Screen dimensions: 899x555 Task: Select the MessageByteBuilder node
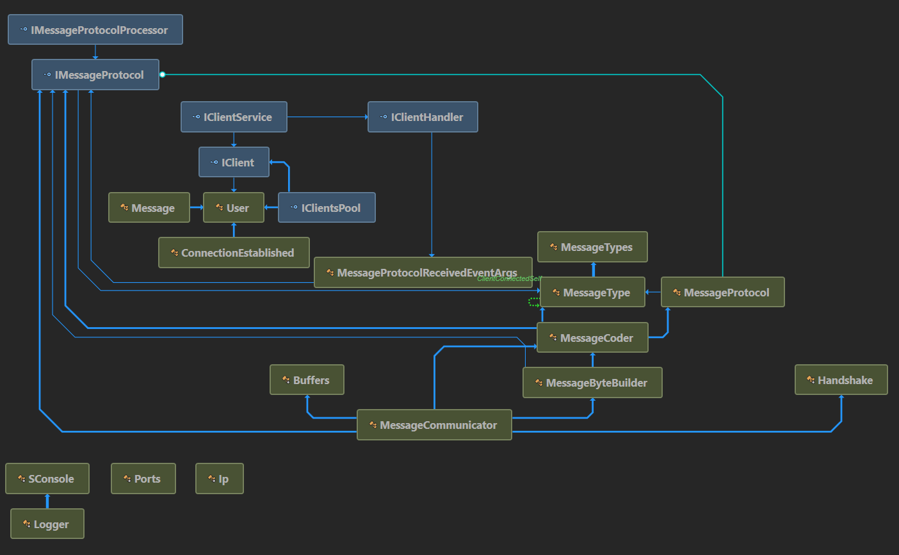click(592, 383)
